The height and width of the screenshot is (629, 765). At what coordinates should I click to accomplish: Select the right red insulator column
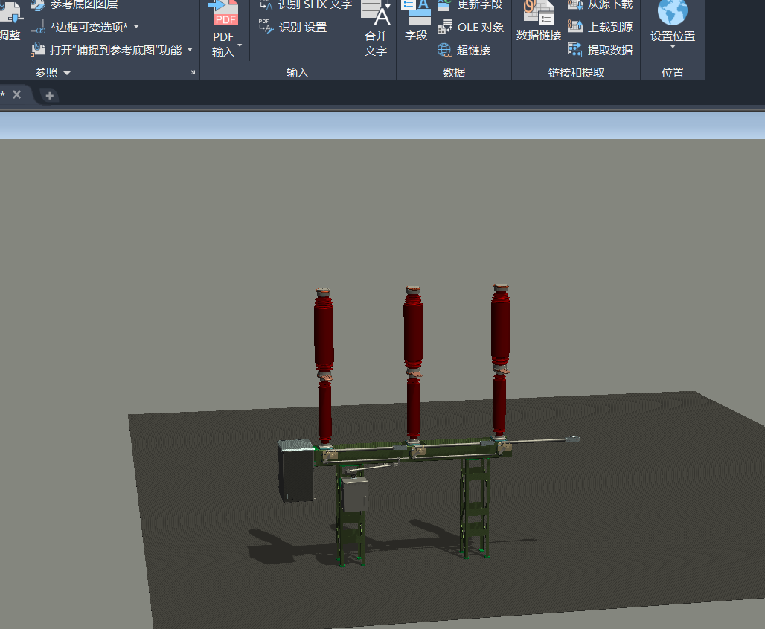click(x=500, y=361)
